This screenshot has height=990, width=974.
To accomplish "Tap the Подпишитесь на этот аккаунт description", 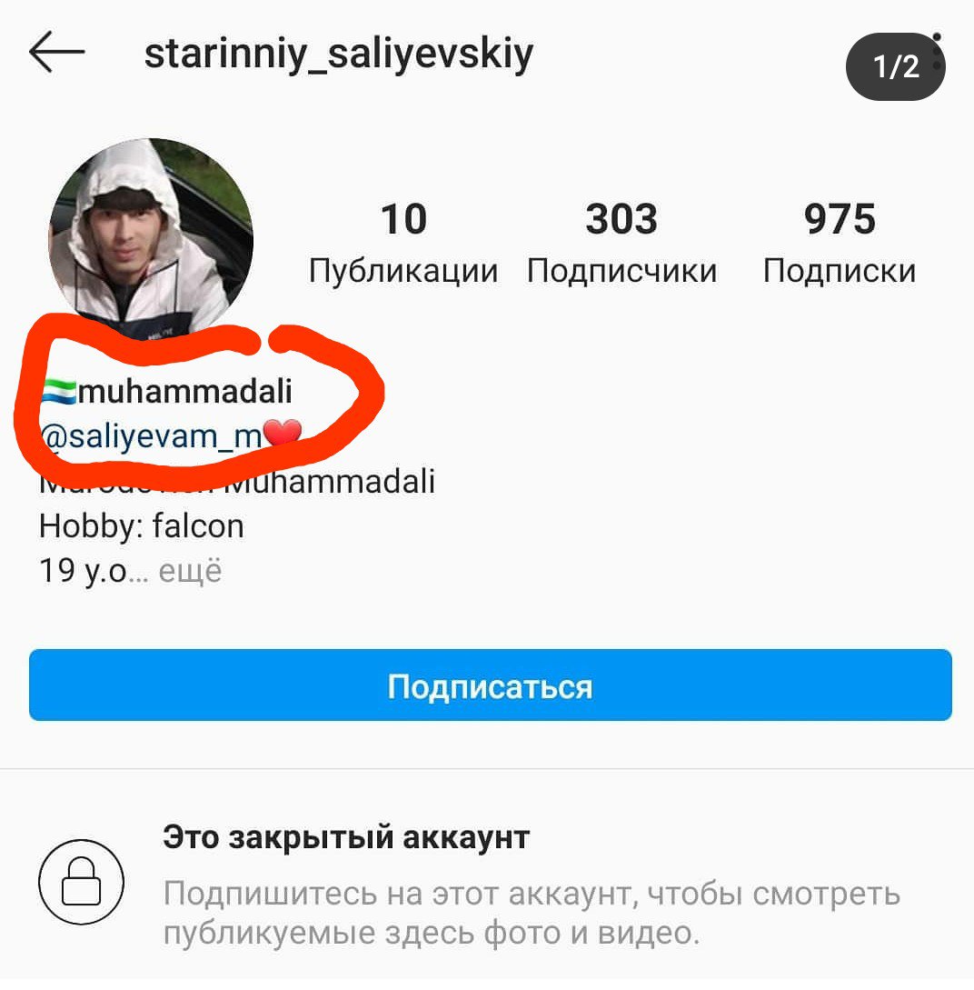I will click(532, 913).
